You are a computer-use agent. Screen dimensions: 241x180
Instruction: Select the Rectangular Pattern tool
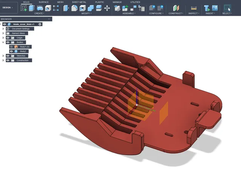(56, 8)
